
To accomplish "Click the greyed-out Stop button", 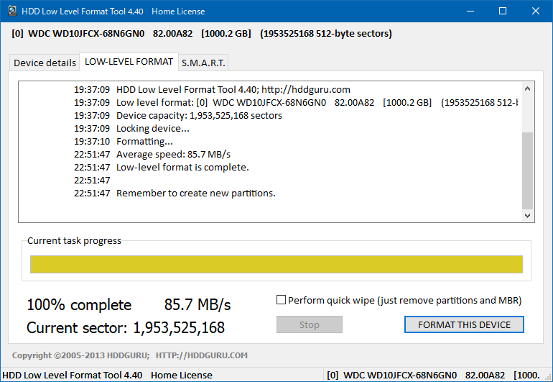I will [x=310, y=324].
